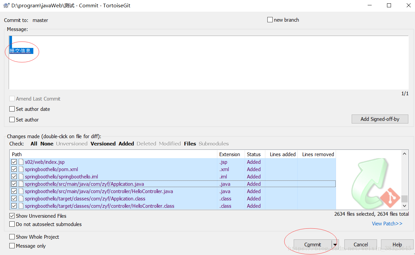The image size is (415, 255).
Task: Uncheck Application.java file checkbox
Action: tap(14, 184)
